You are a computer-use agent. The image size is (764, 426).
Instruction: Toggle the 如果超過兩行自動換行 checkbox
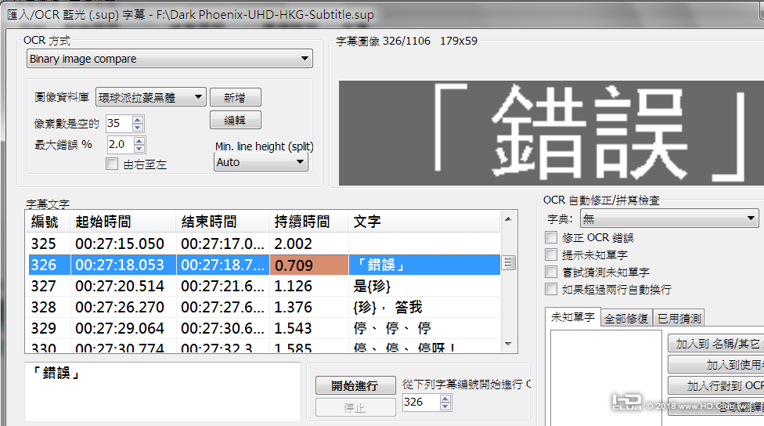[x=551, y=289]
